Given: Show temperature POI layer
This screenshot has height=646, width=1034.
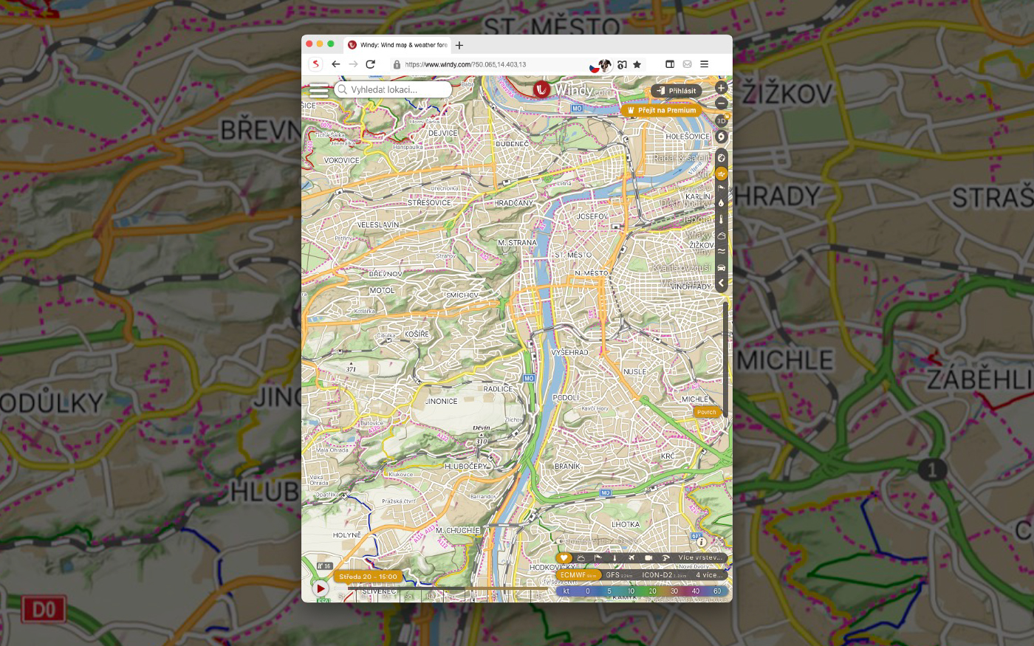Looking at the screenshot, I should point(614,558).
